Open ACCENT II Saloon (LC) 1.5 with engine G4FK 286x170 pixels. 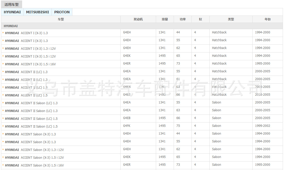[x=31, y=127]
